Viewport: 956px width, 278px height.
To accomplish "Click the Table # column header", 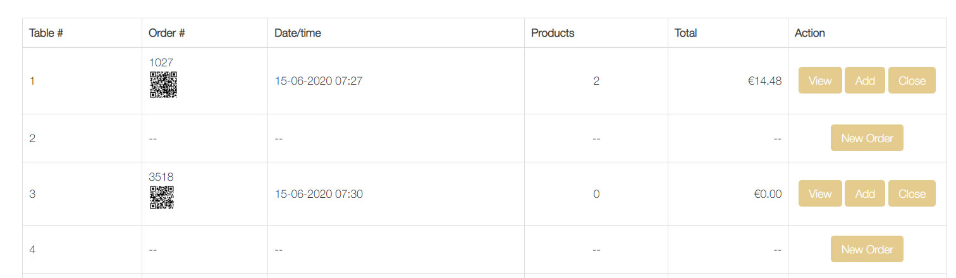I will click(46, 33).
